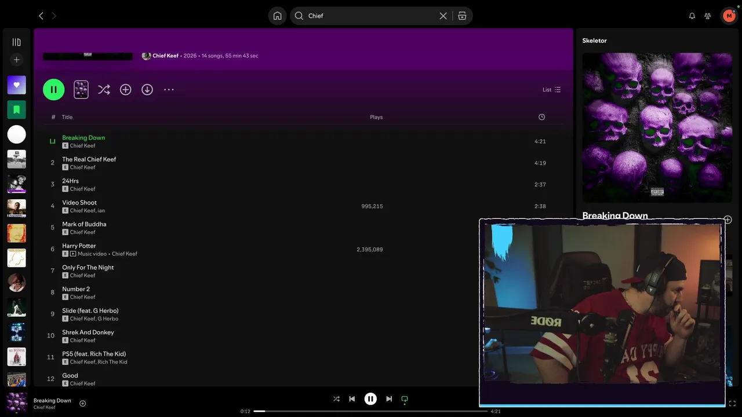Viewport: 742px width, 417px height.
Task: Sort by the Plays column header
Action: [x=376, y=117]
